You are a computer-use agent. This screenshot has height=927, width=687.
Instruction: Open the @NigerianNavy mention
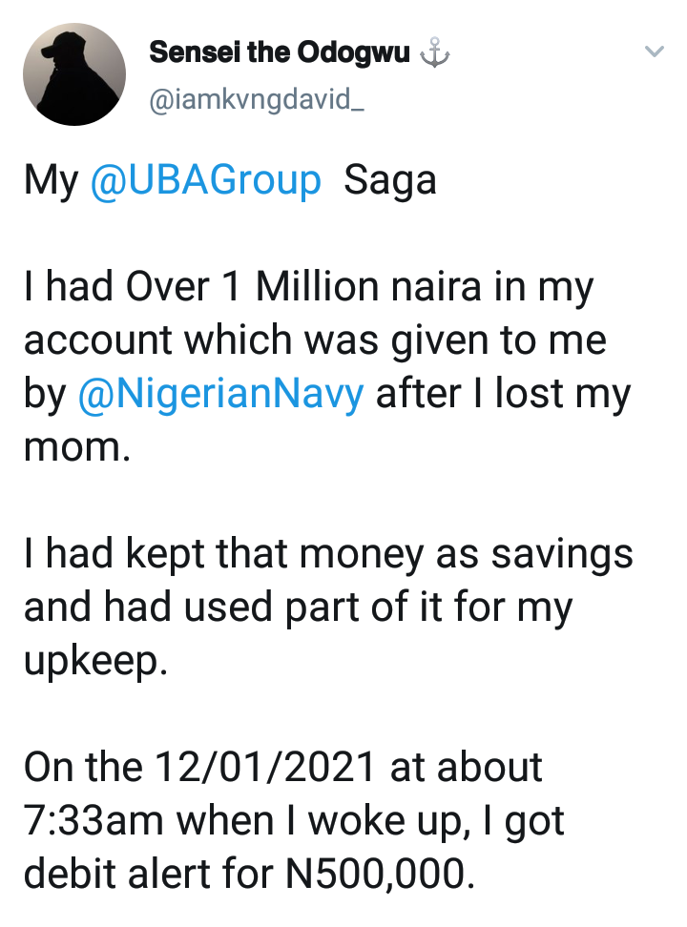tap(220, 394)
